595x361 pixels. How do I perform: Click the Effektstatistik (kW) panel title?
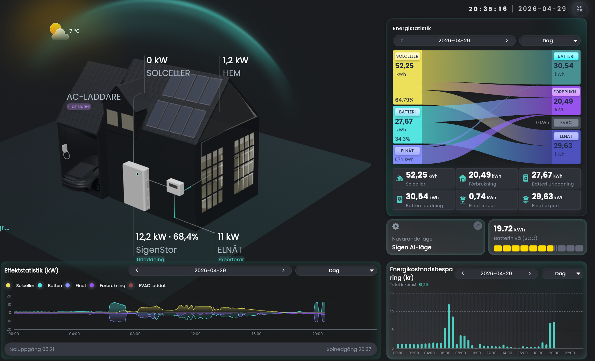pos(31,270)
